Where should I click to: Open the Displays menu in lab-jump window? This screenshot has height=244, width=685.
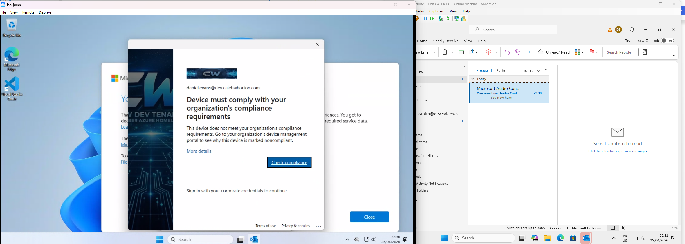[x=45, y=12]
